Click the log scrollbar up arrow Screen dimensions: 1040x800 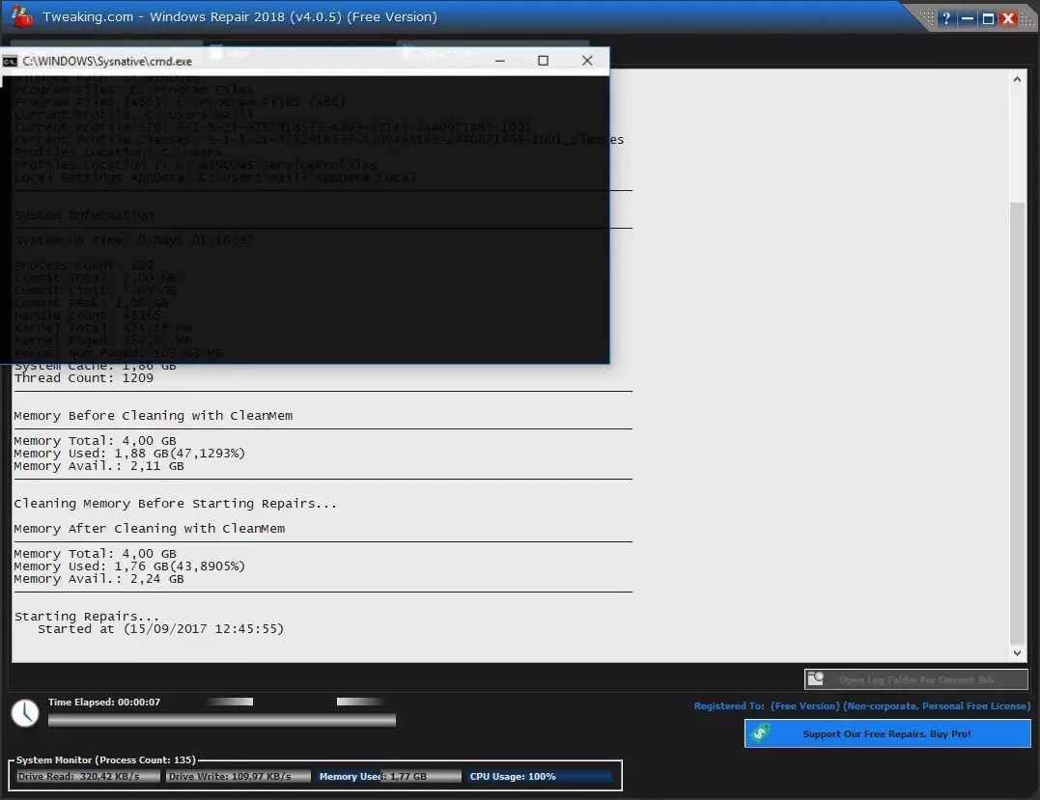(1017, 79)
